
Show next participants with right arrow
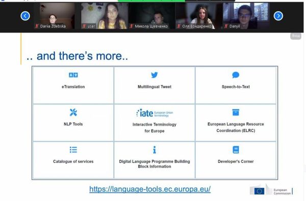point(278,16)
